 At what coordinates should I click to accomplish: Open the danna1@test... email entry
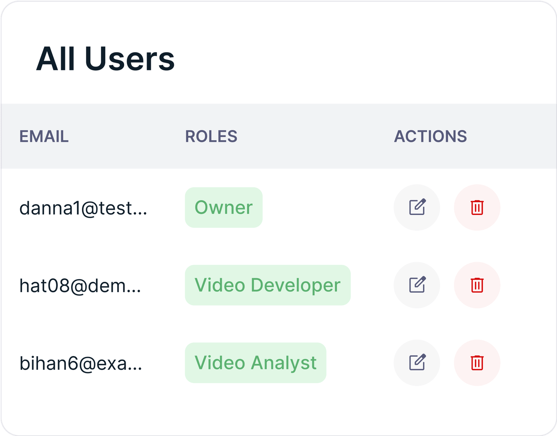pyautogui.click(x=83, y=208)
